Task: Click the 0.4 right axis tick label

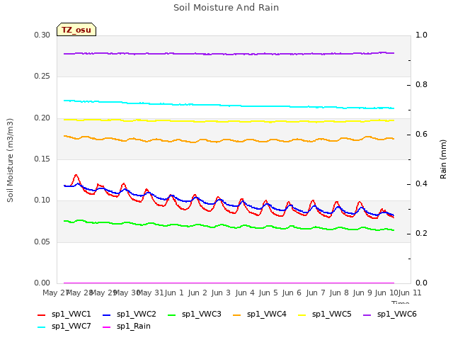Action: tap(421, 183)
